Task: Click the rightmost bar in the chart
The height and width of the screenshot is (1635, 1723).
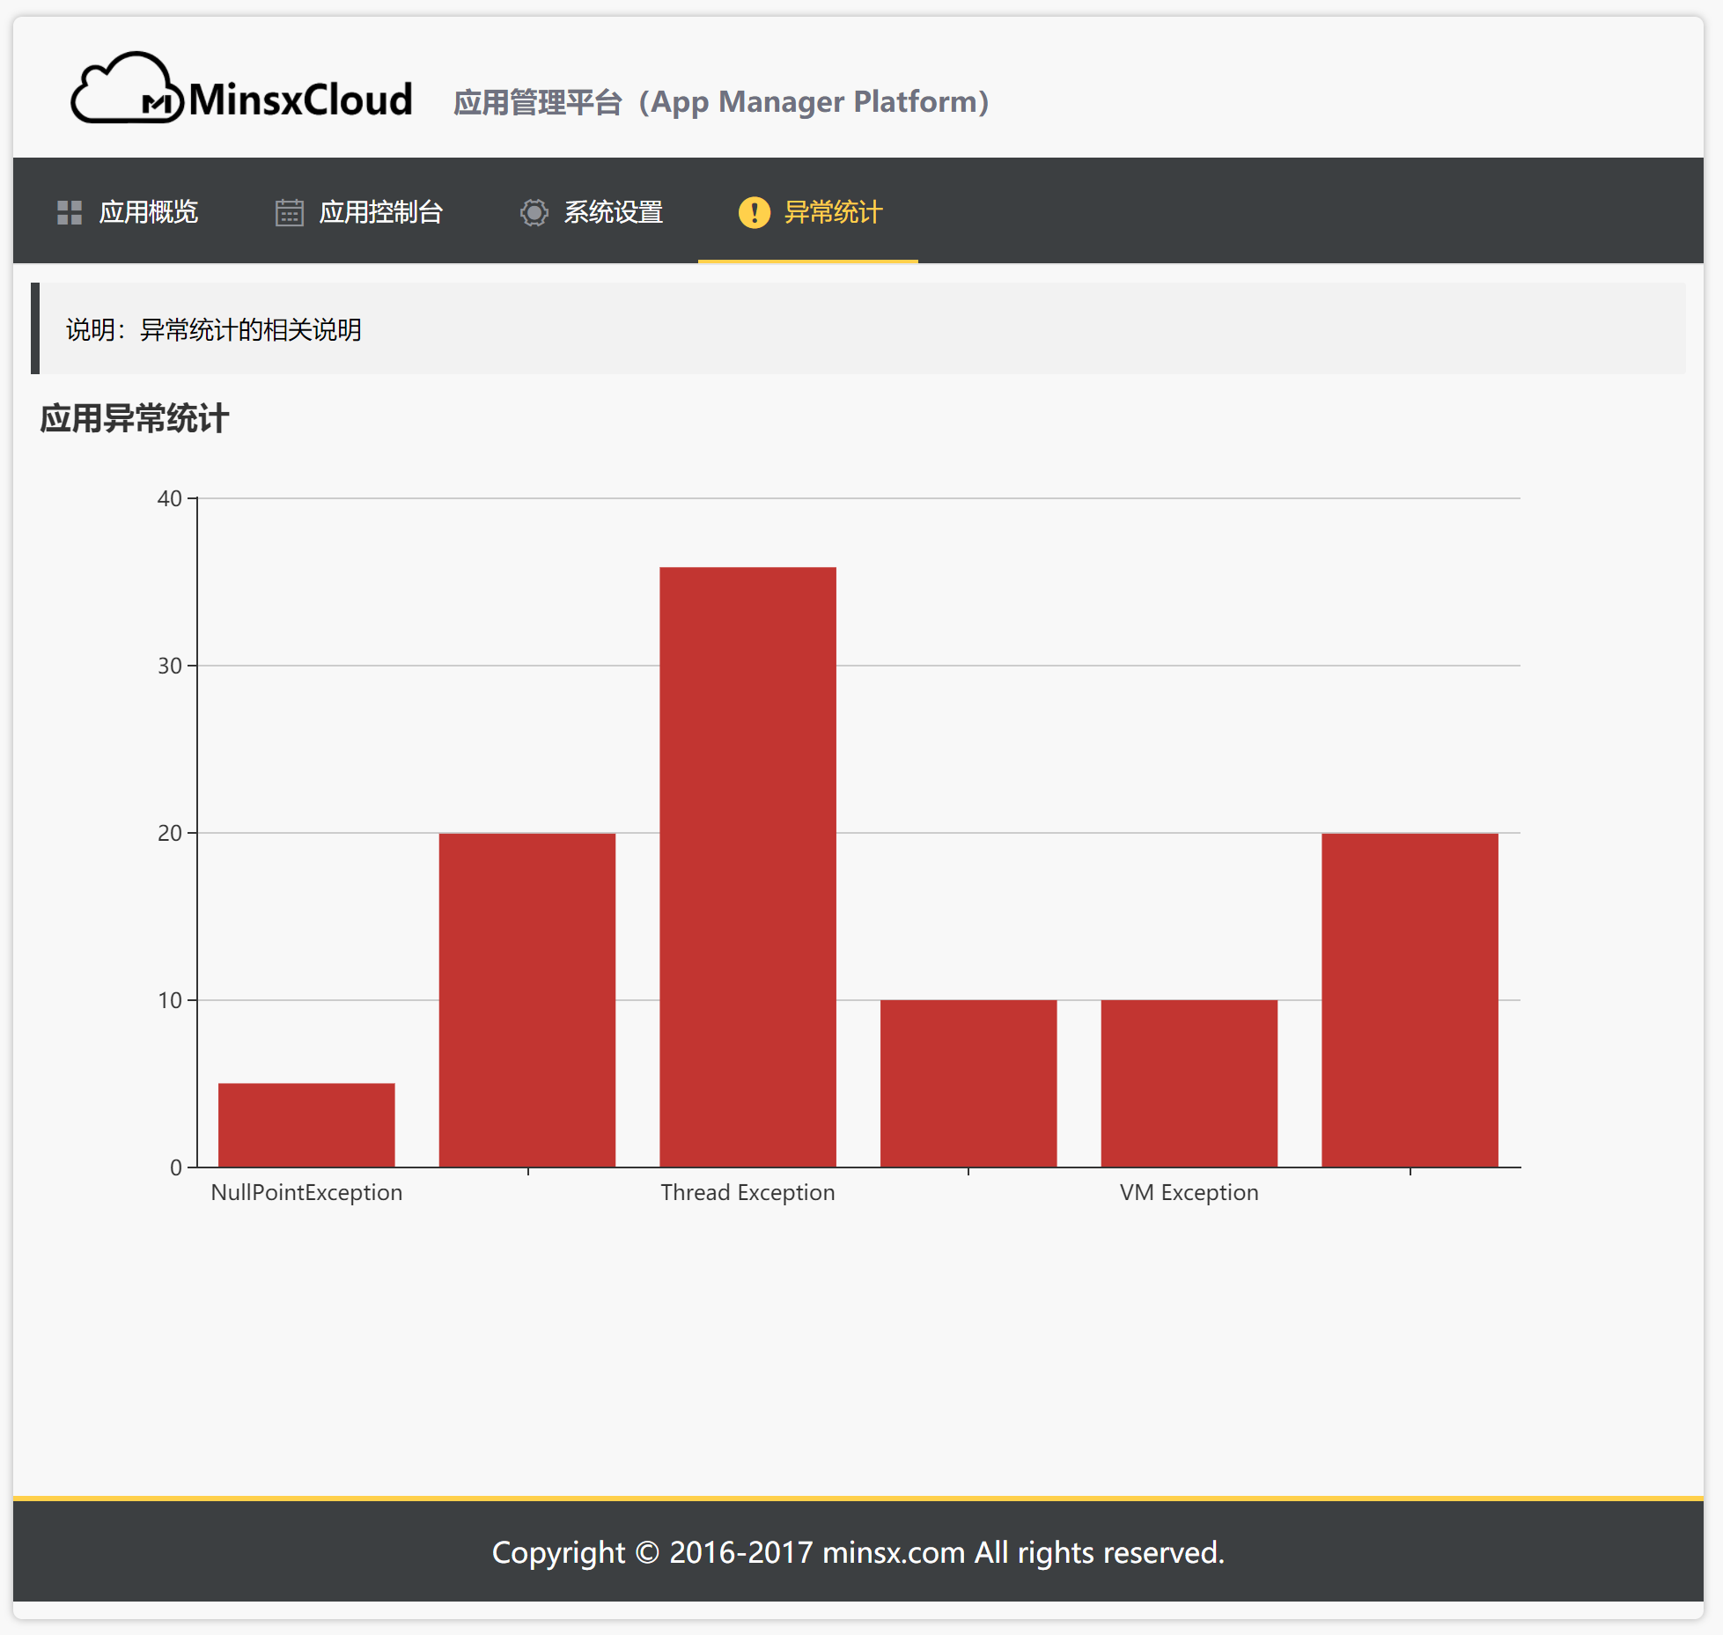Action: point(1409,999)
